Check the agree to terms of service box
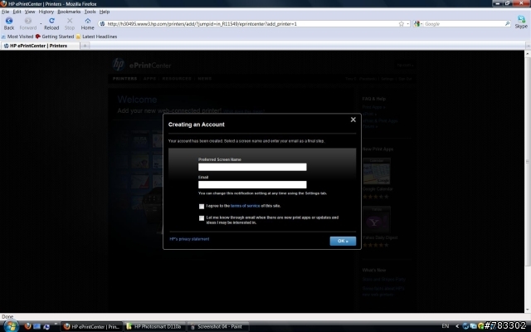This screenshot has width=531, height=332. click(x=202, y=207)
